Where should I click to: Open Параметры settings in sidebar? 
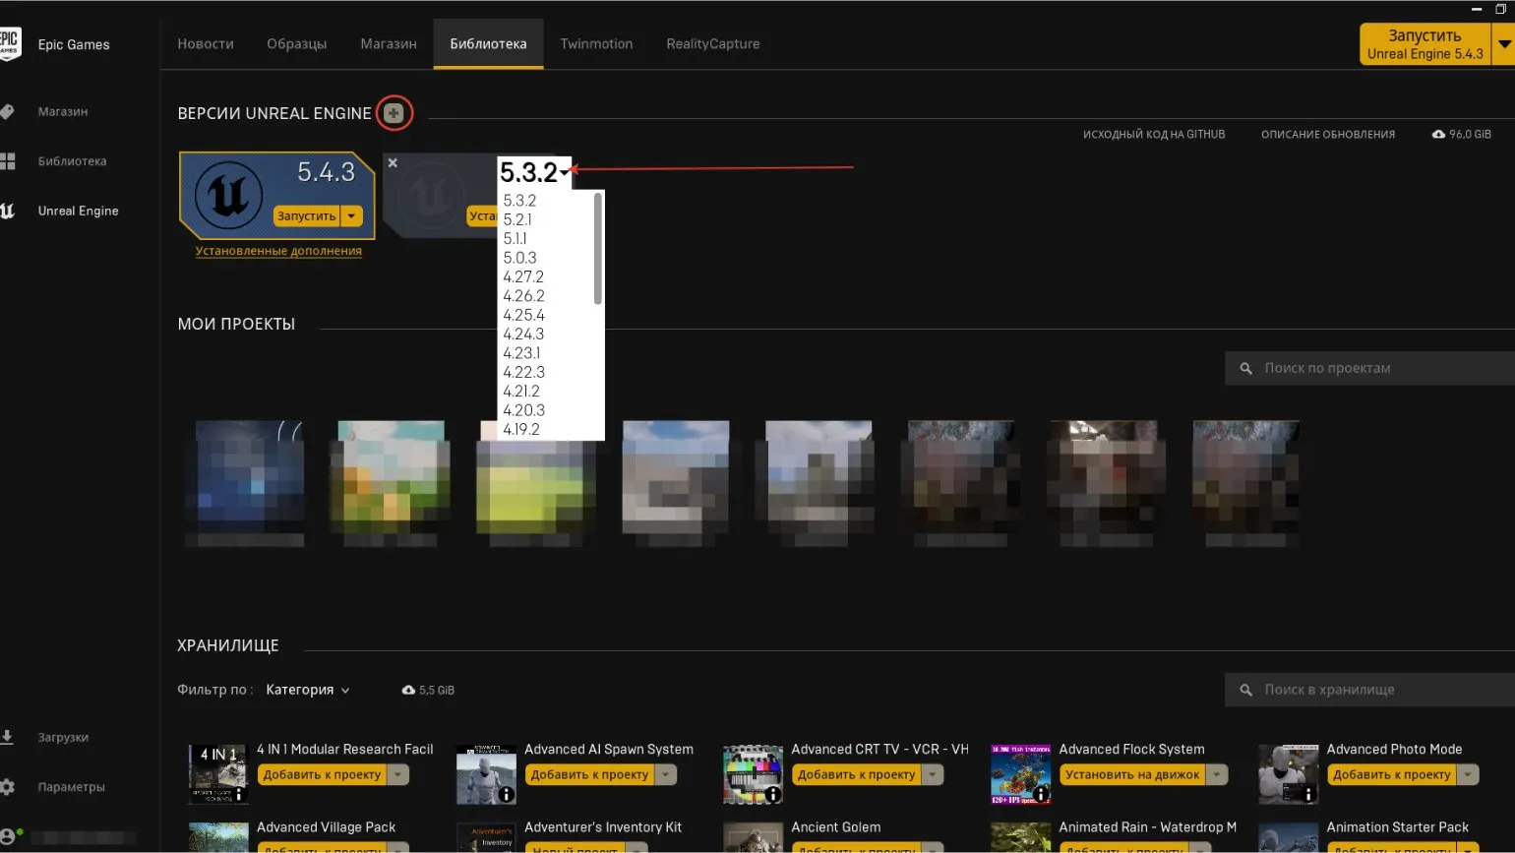(x=71, y=787)
